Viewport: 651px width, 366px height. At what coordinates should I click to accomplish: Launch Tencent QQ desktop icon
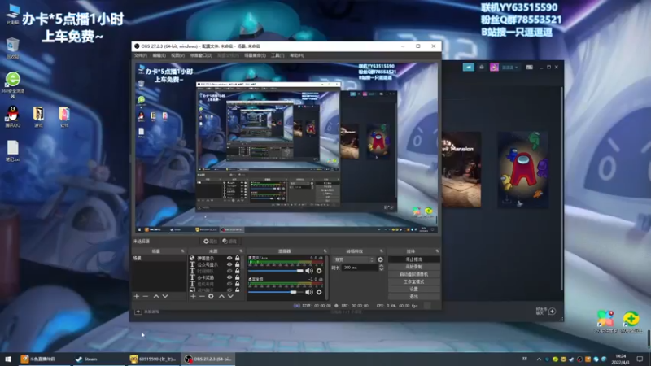coord(13,116)
